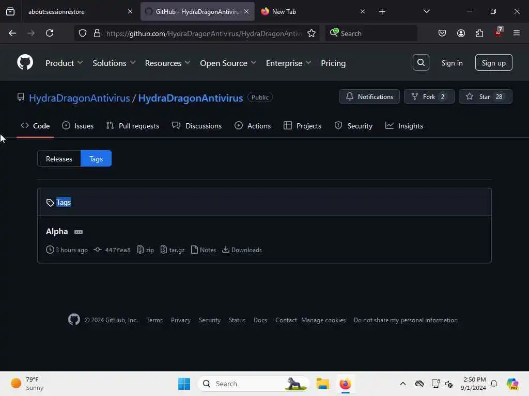Expand the Resources menu
The height and width of the screenshot is (396, 529).
(167, 63)
